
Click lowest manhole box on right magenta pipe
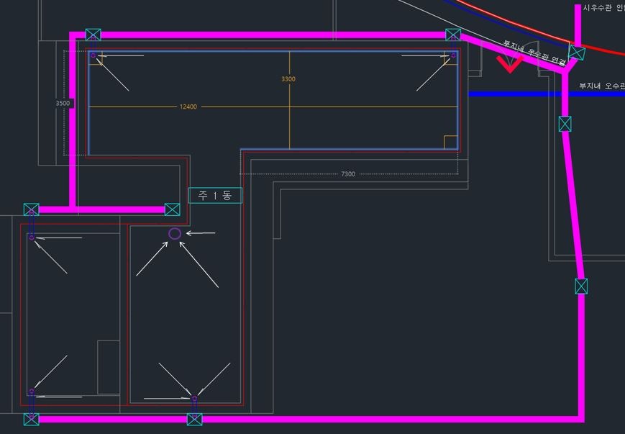(581, 286)
